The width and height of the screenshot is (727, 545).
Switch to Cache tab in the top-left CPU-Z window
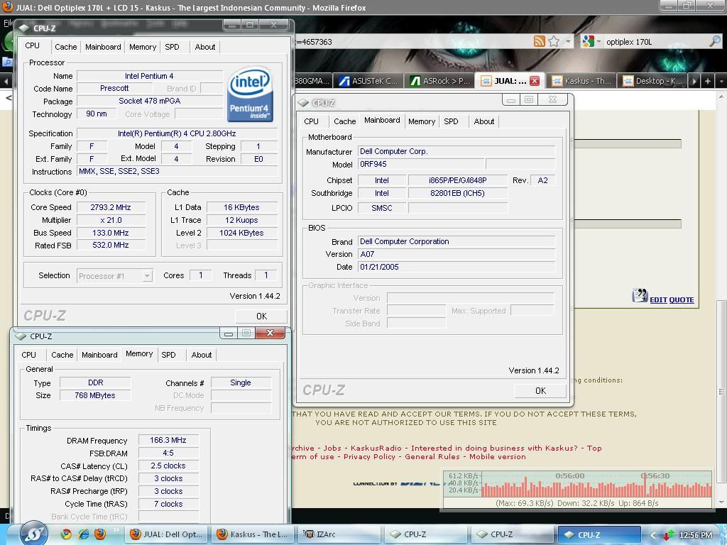[66, 47]
